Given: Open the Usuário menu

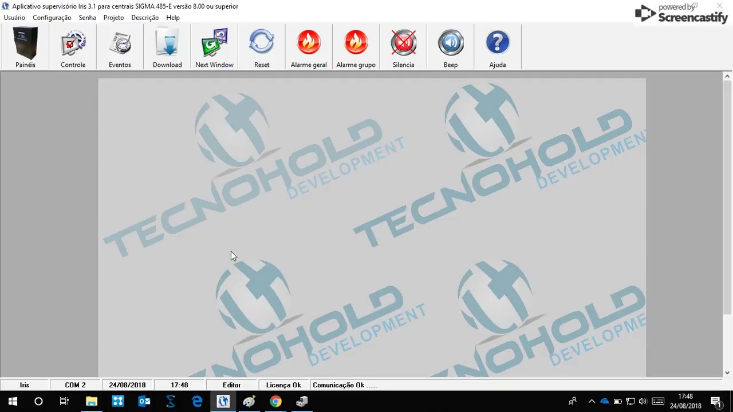Looking at the screenshot, I should 14,18.
